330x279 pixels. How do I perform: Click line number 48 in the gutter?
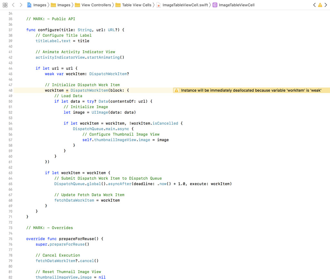coord(10,91)
